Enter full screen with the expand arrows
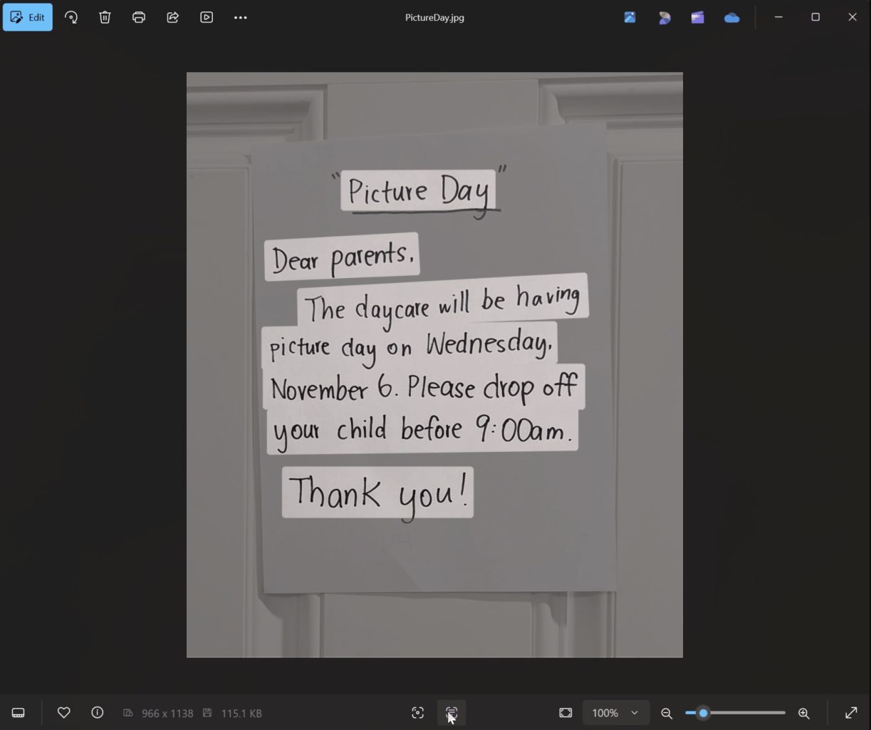 click(851, 713)
